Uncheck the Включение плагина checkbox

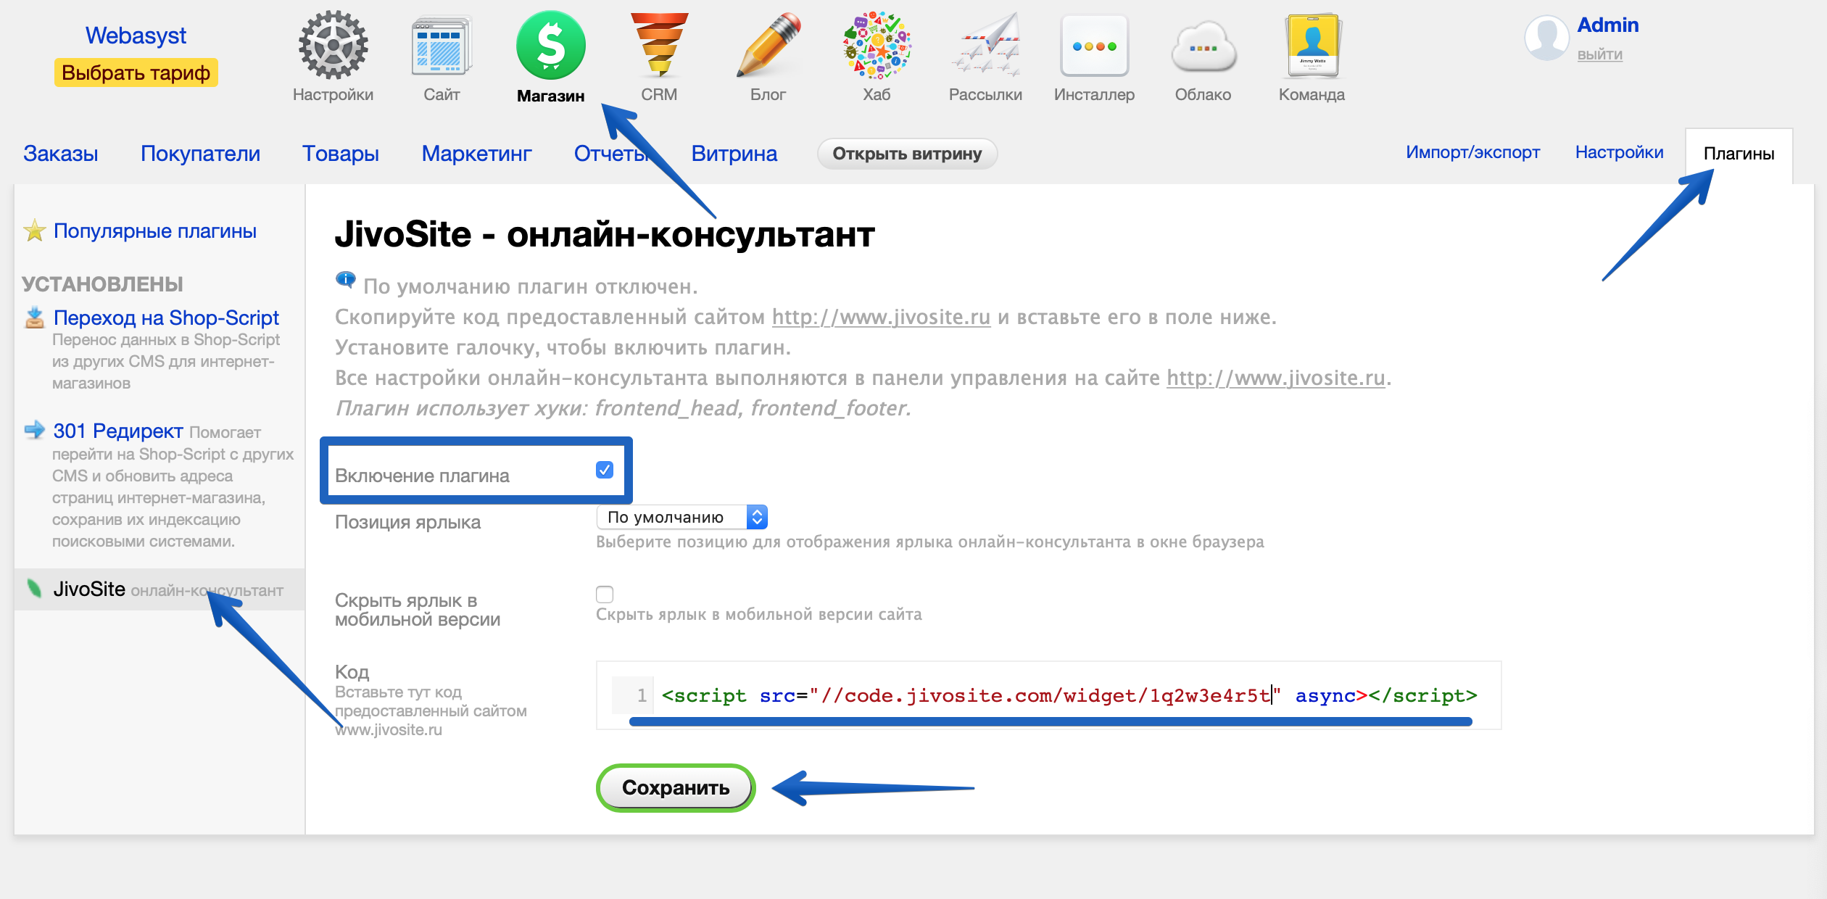point(605,470)
